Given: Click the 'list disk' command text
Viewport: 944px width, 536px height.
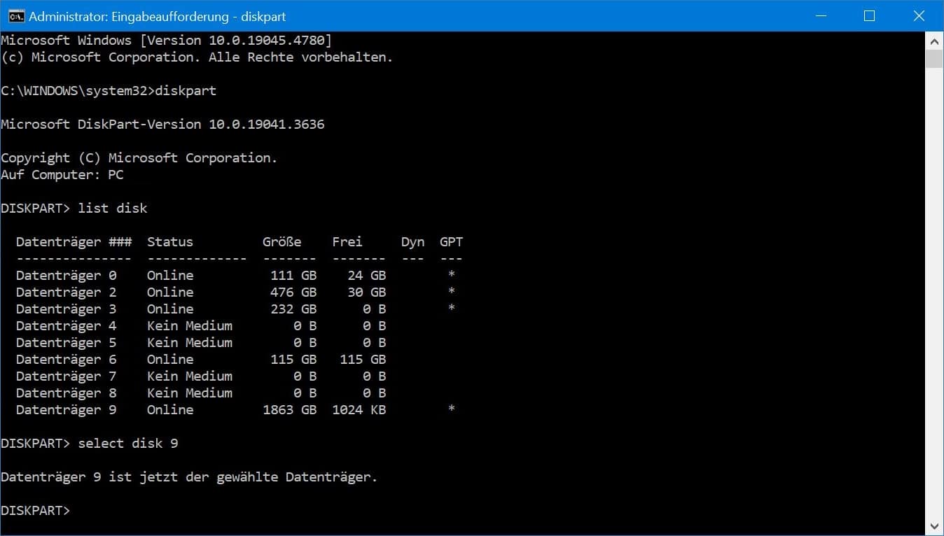Looking at the screenshot, I should [113, 209].
